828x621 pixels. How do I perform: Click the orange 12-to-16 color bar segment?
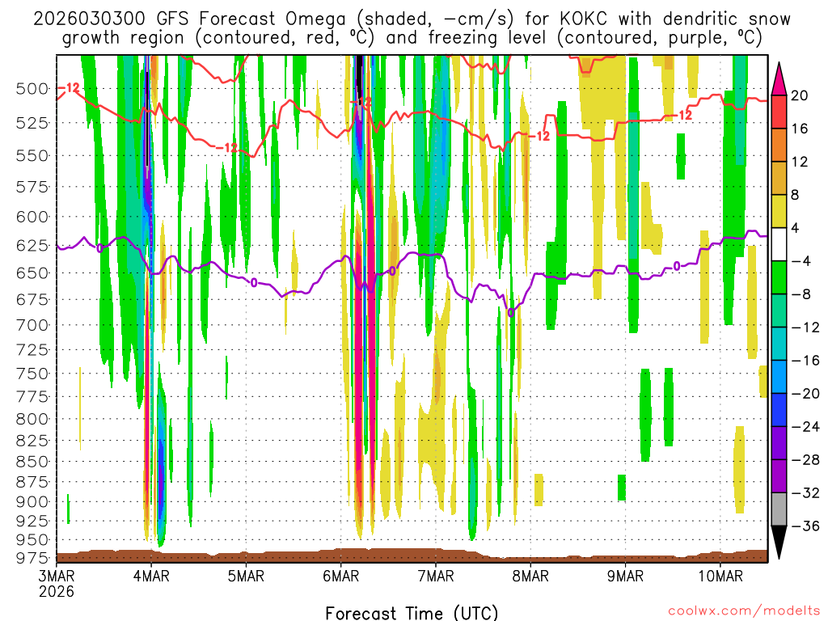click(x=779, y=146)
